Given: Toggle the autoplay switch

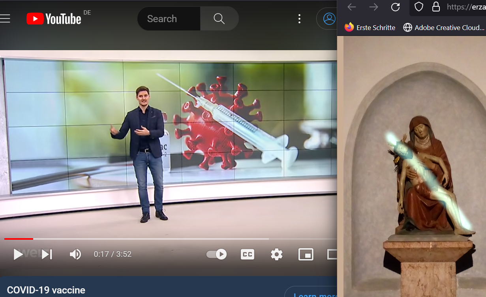Looking at the screenshot, I should (x=217, y=254).
